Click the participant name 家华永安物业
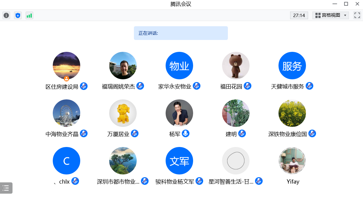363x215 pixels. [175, 87]
